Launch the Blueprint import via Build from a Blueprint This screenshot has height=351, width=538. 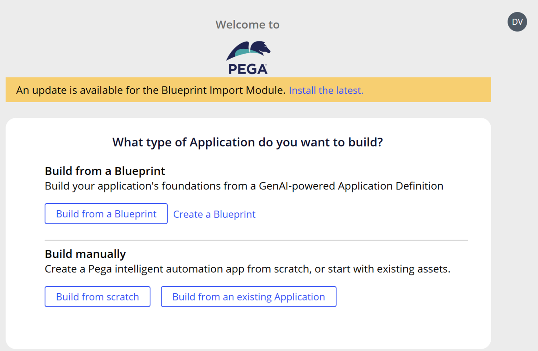[x=106, y=214]
